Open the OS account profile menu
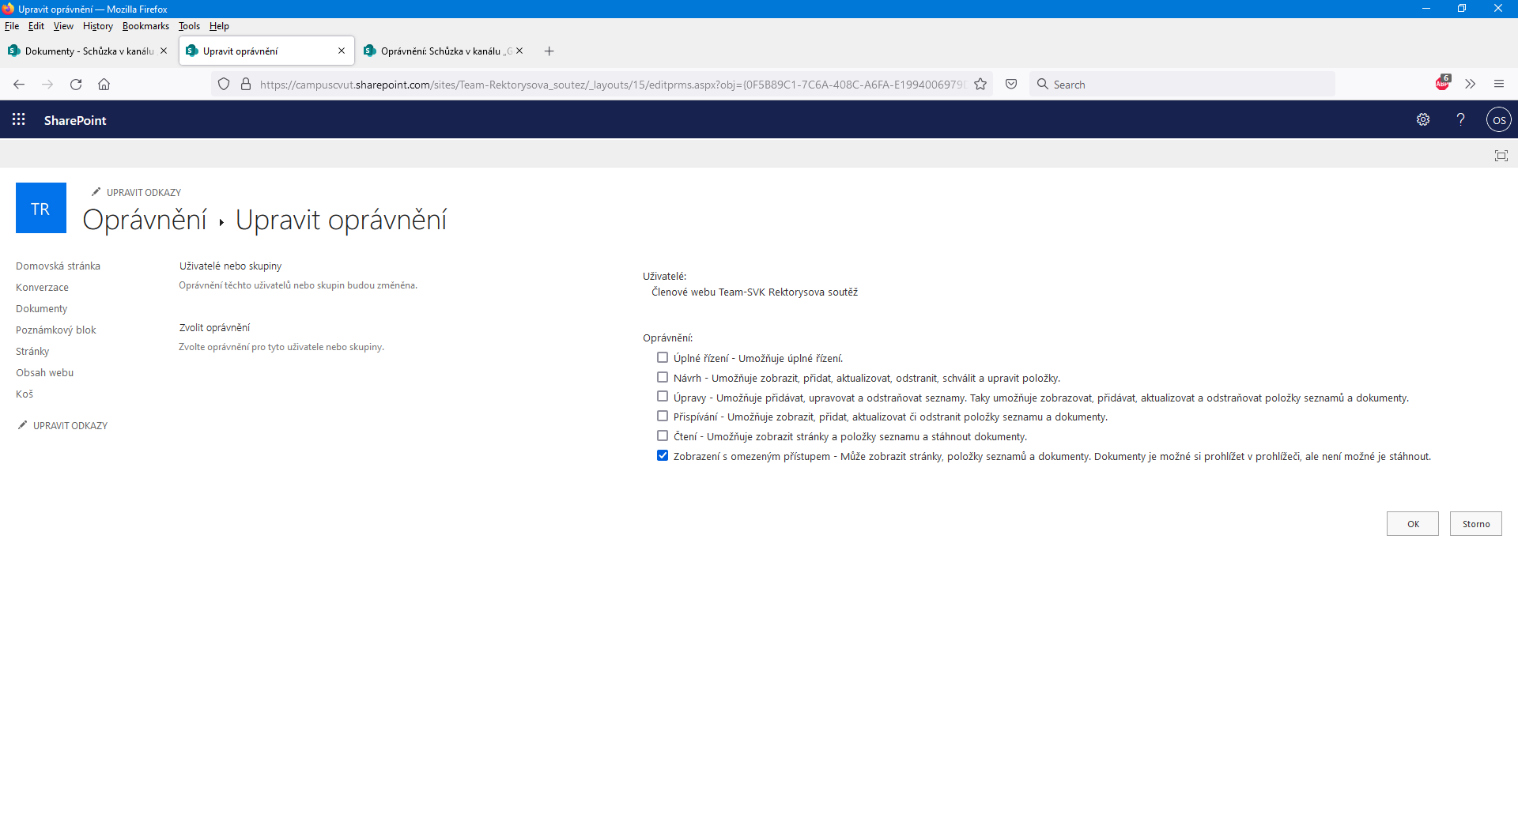Viewport: 1518px width, 822px height. 1498,120
